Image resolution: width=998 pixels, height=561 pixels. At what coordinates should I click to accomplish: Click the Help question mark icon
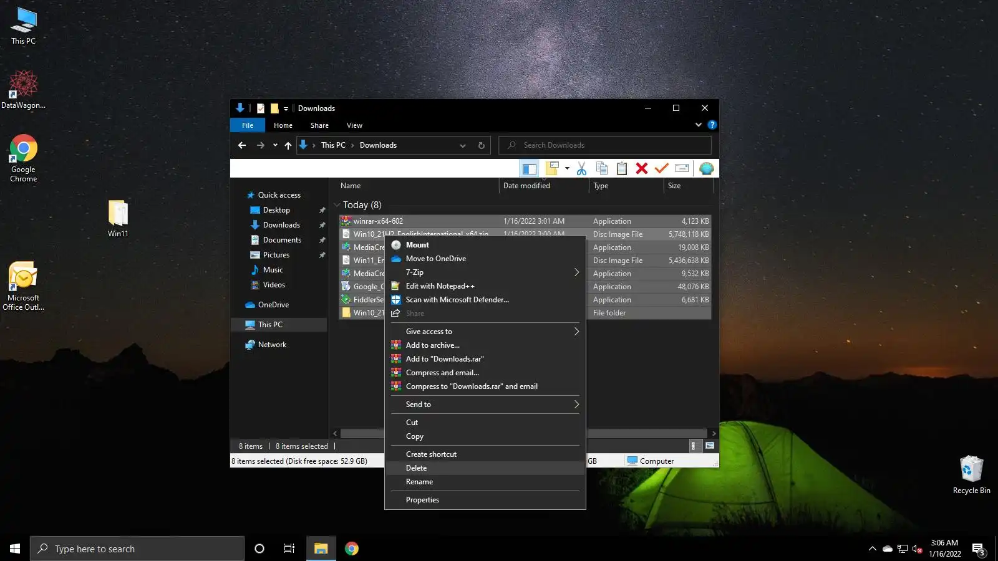point(712,125)
